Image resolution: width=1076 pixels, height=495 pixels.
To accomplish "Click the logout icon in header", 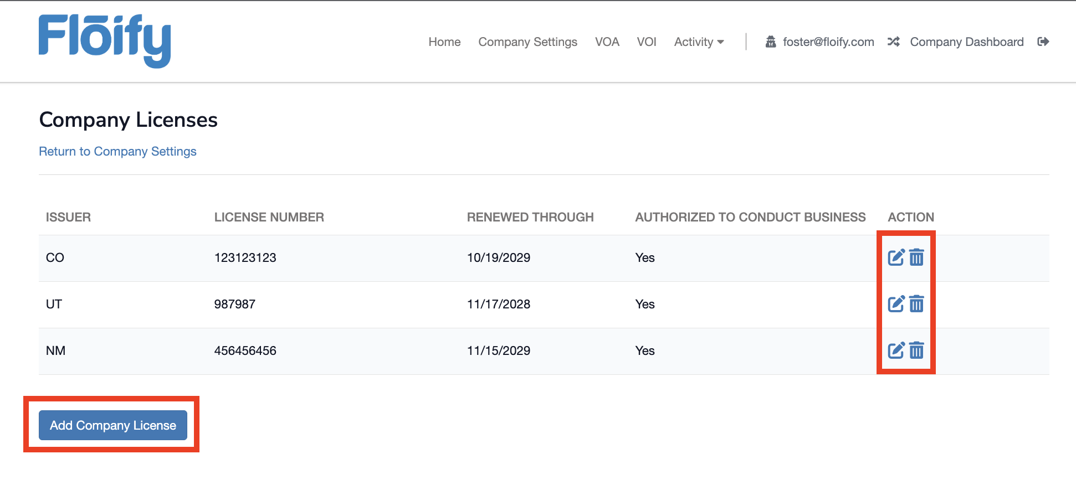I will (1043, 42).
